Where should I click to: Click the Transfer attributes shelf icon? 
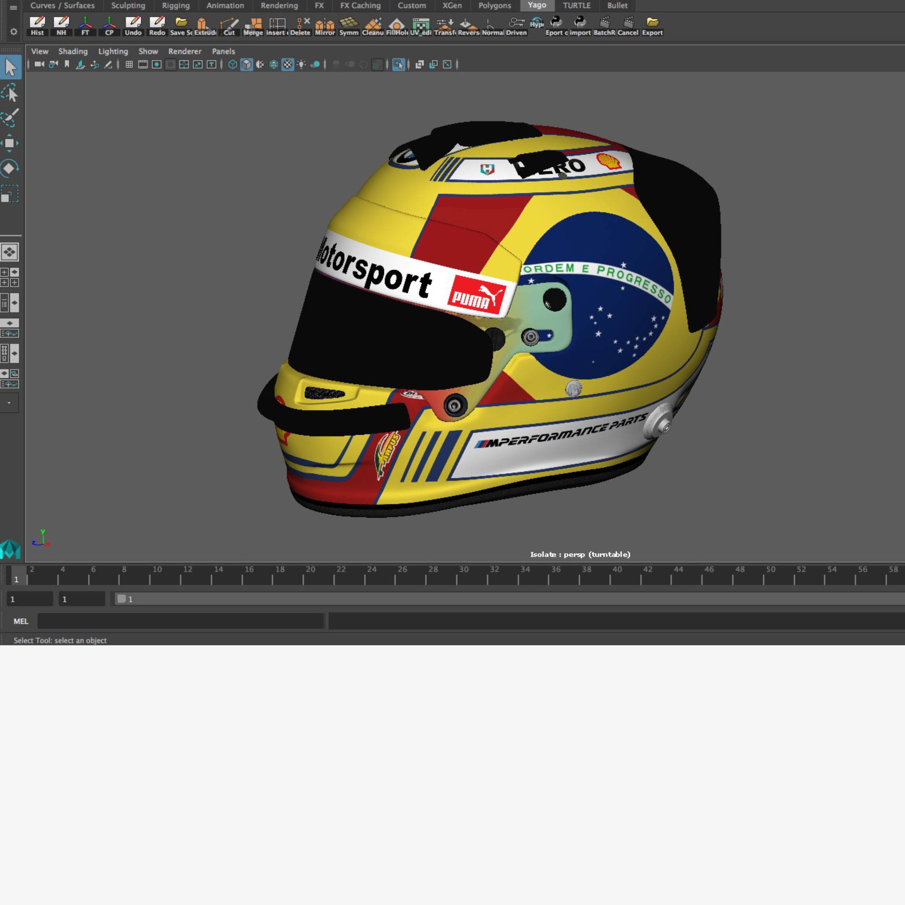coord(445,26)
